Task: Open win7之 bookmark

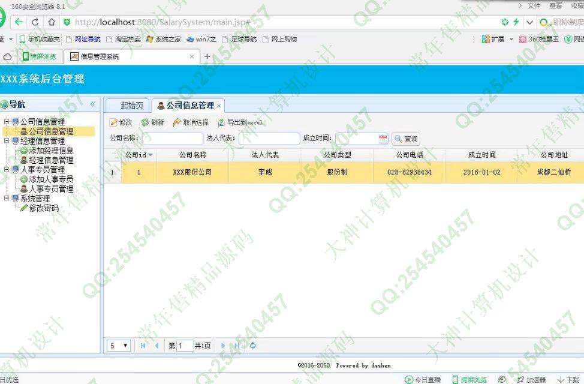Action: click(x=201, y=39)
